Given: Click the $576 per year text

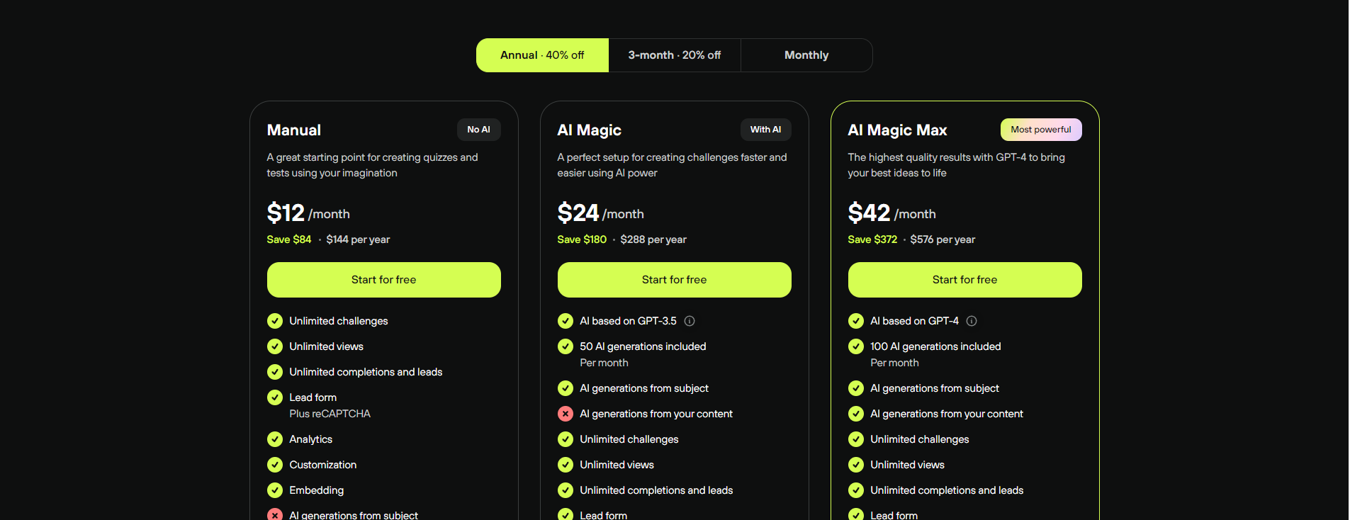Looking at the screenshot, I should coord(943,239).
